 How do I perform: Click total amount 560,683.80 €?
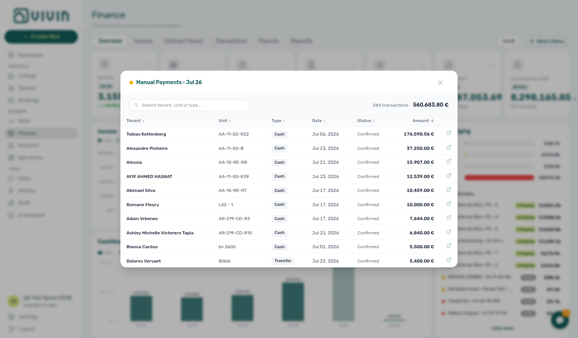430,105
